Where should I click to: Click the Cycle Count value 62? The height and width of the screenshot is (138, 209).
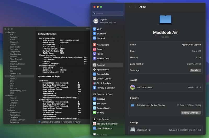[61, 68]
